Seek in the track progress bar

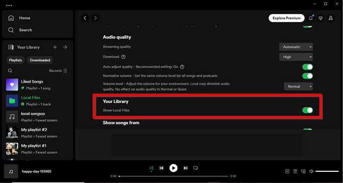[x=173, y=176]
